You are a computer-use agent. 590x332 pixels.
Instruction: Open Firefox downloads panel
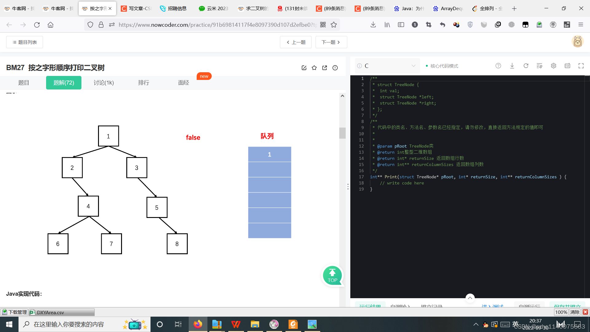click(x=373, y=25)
